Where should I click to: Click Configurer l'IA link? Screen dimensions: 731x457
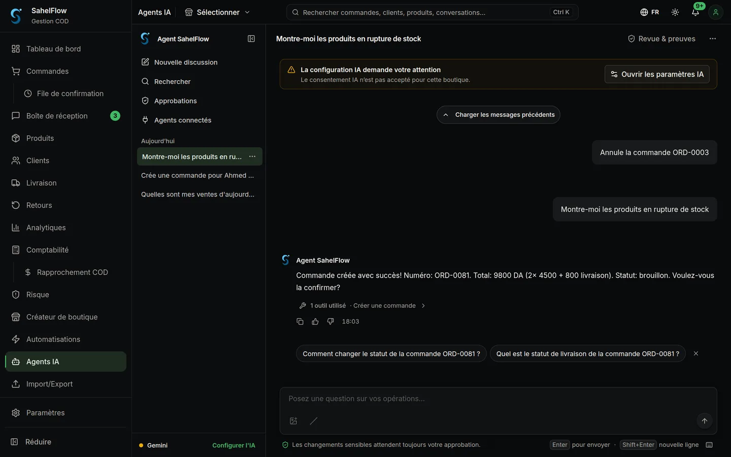coord(234,445)
